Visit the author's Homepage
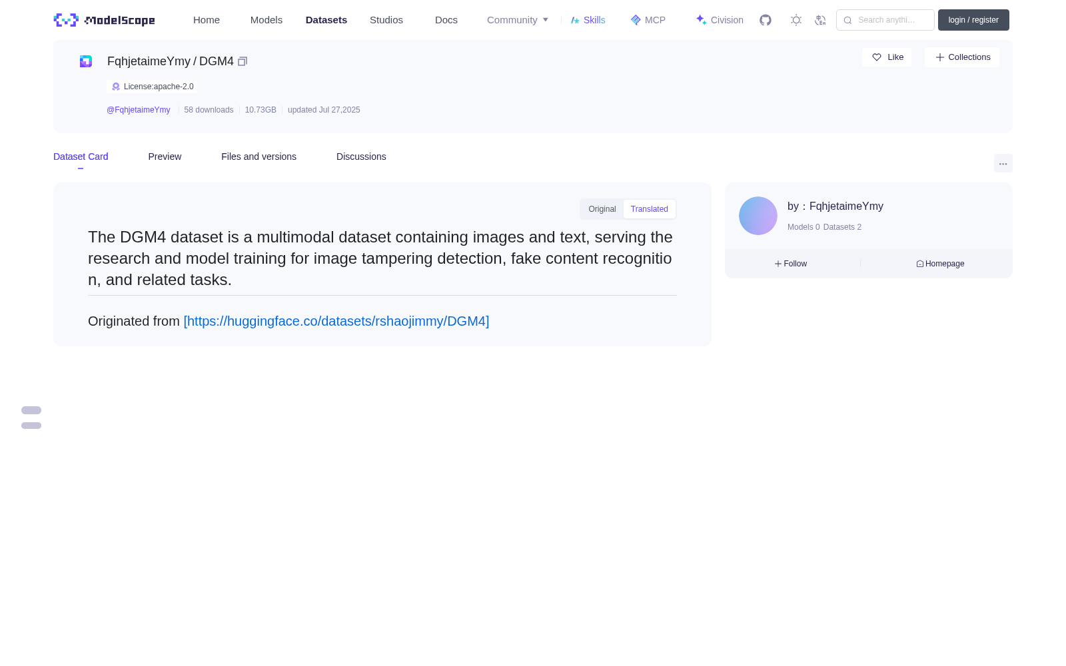 pos(940,264)
